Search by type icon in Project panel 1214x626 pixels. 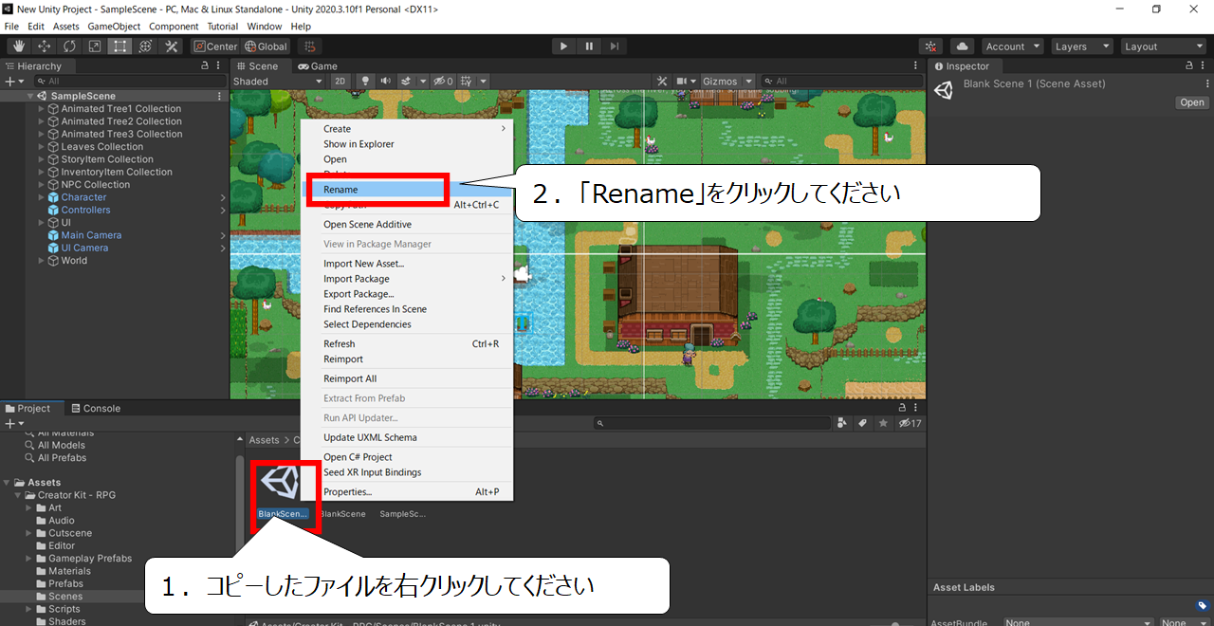point(842,423)
